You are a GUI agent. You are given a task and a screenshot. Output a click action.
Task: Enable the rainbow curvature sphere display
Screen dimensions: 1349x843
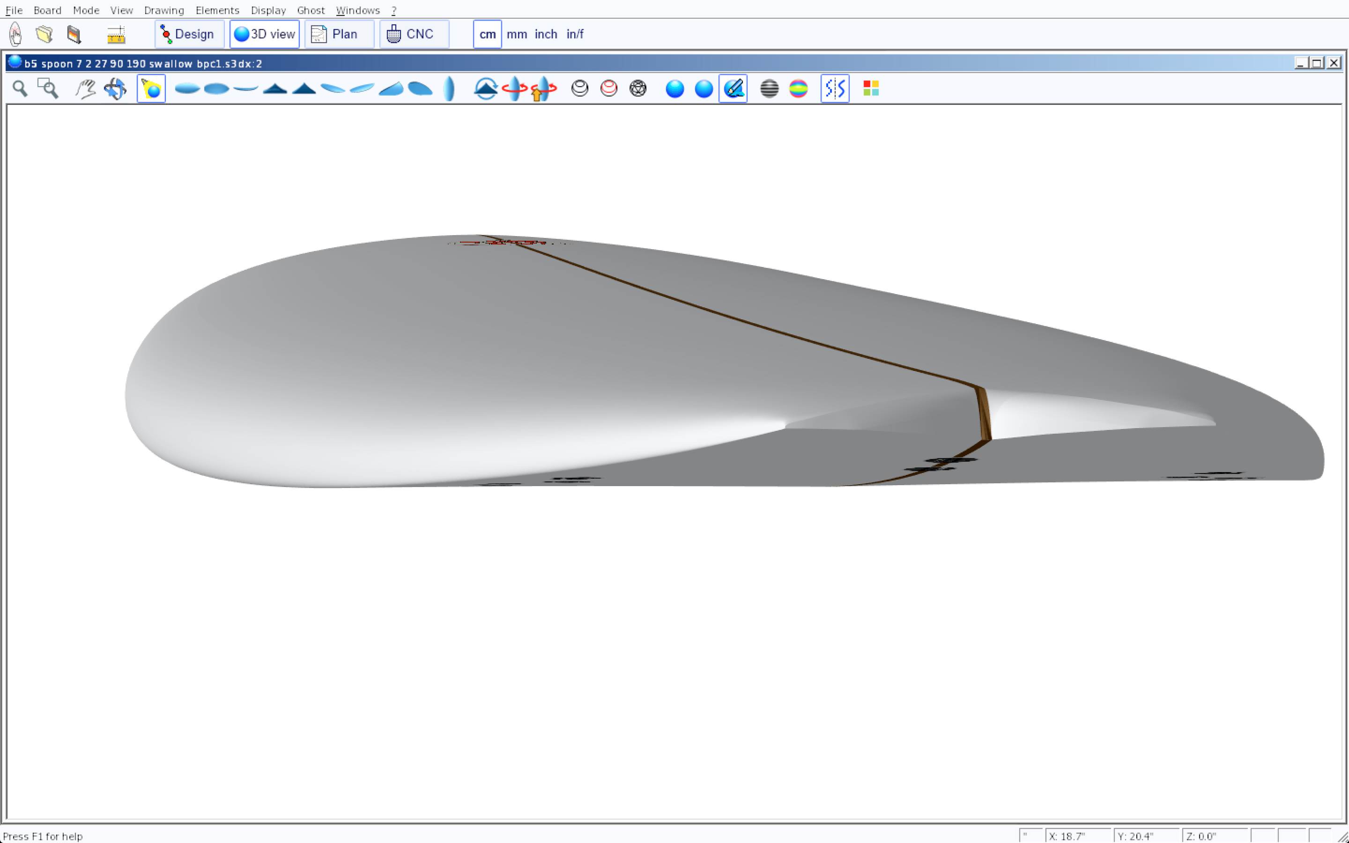(798, 89)
